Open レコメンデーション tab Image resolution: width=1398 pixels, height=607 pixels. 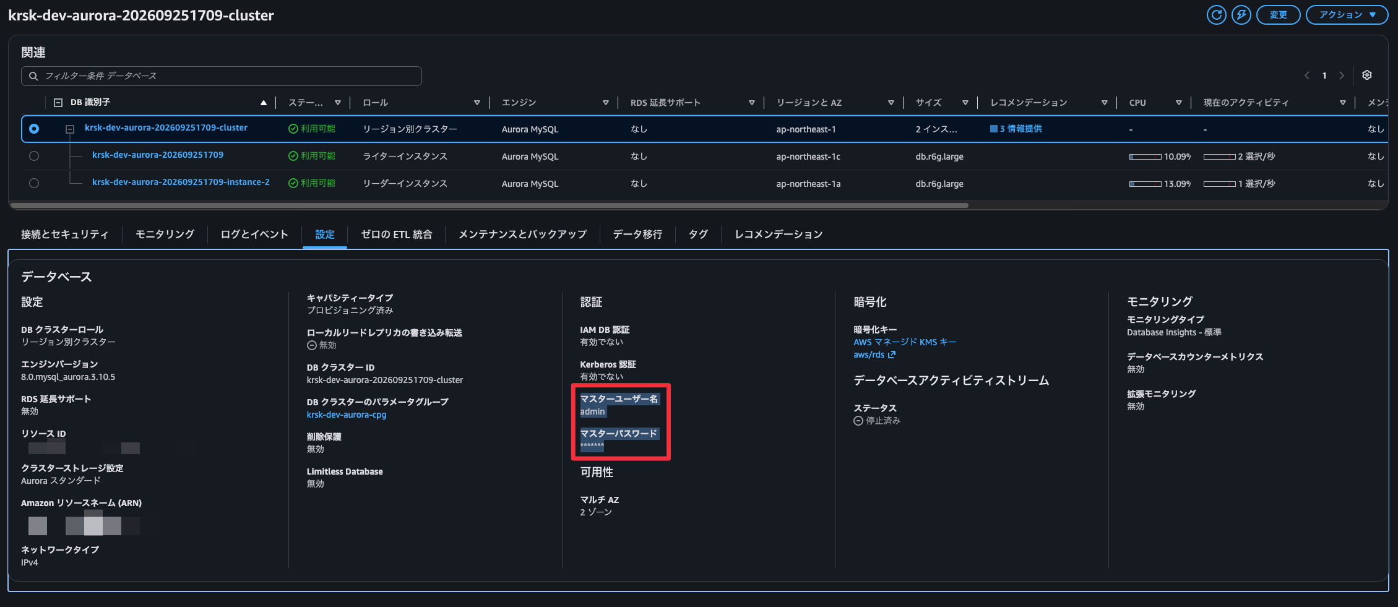point(779,235)
